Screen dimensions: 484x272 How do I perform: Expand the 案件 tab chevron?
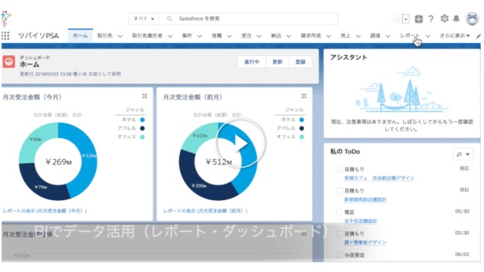pos(200,36)
